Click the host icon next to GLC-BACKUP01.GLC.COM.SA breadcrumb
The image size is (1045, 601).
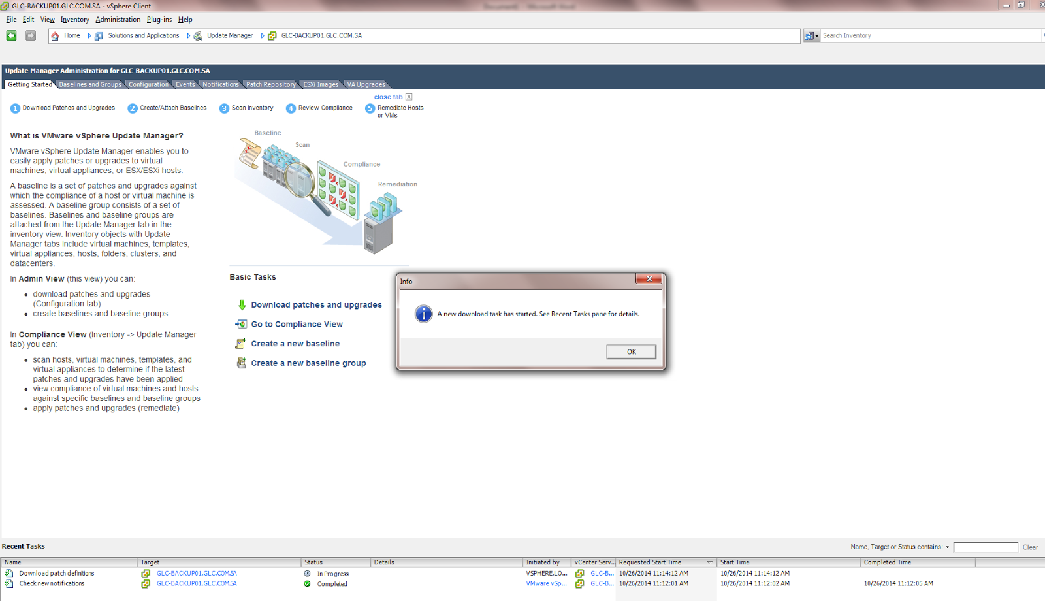[272, 35]
